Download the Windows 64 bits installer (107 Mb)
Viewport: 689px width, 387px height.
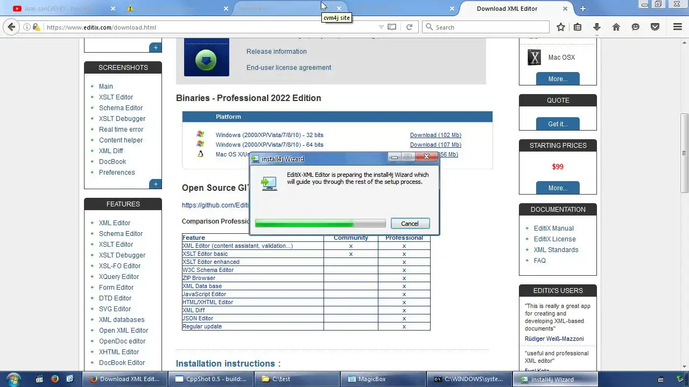[x=435, y=145]
